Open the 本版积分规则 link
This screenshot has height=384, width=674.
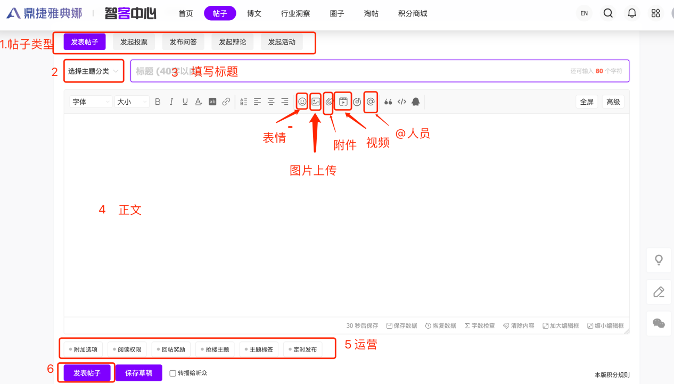click(x=612, y=375)
